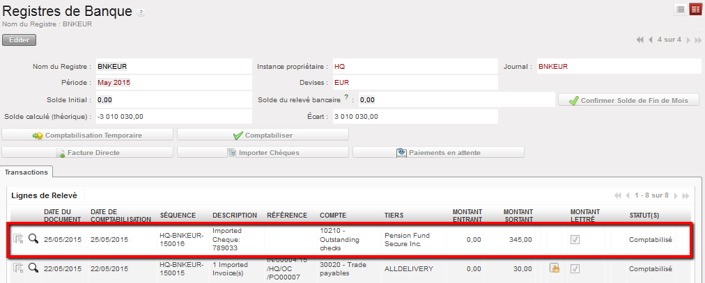Sort by TIERS column header
The image size is (705, 283).
394,216
